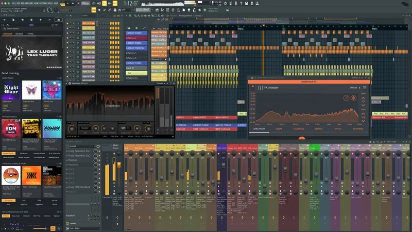Click the question mark help icon
This screenshot has height=232, width=412.
[x=241, y=4]
